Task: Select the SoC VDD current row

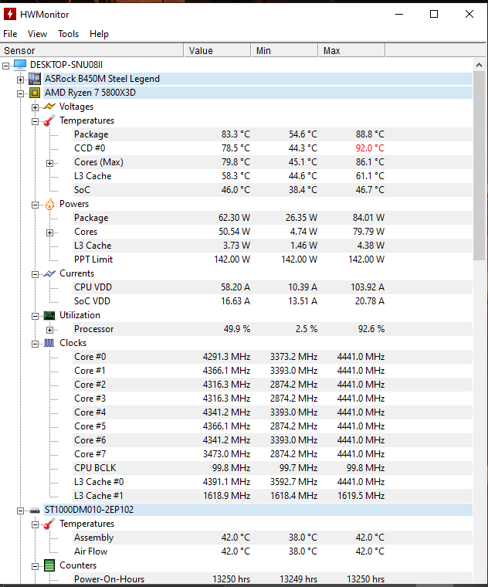Action: pyautogui.click(x=273, y=301)
